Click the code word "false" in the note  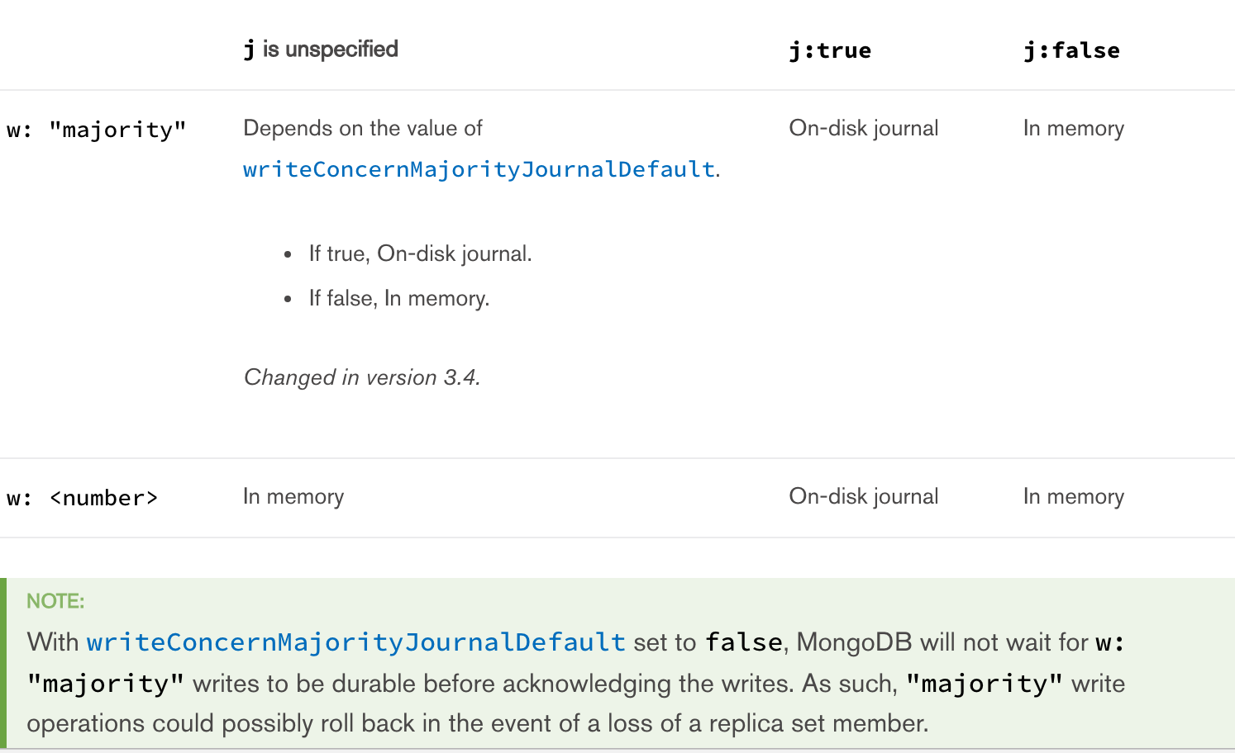[743, 642]
